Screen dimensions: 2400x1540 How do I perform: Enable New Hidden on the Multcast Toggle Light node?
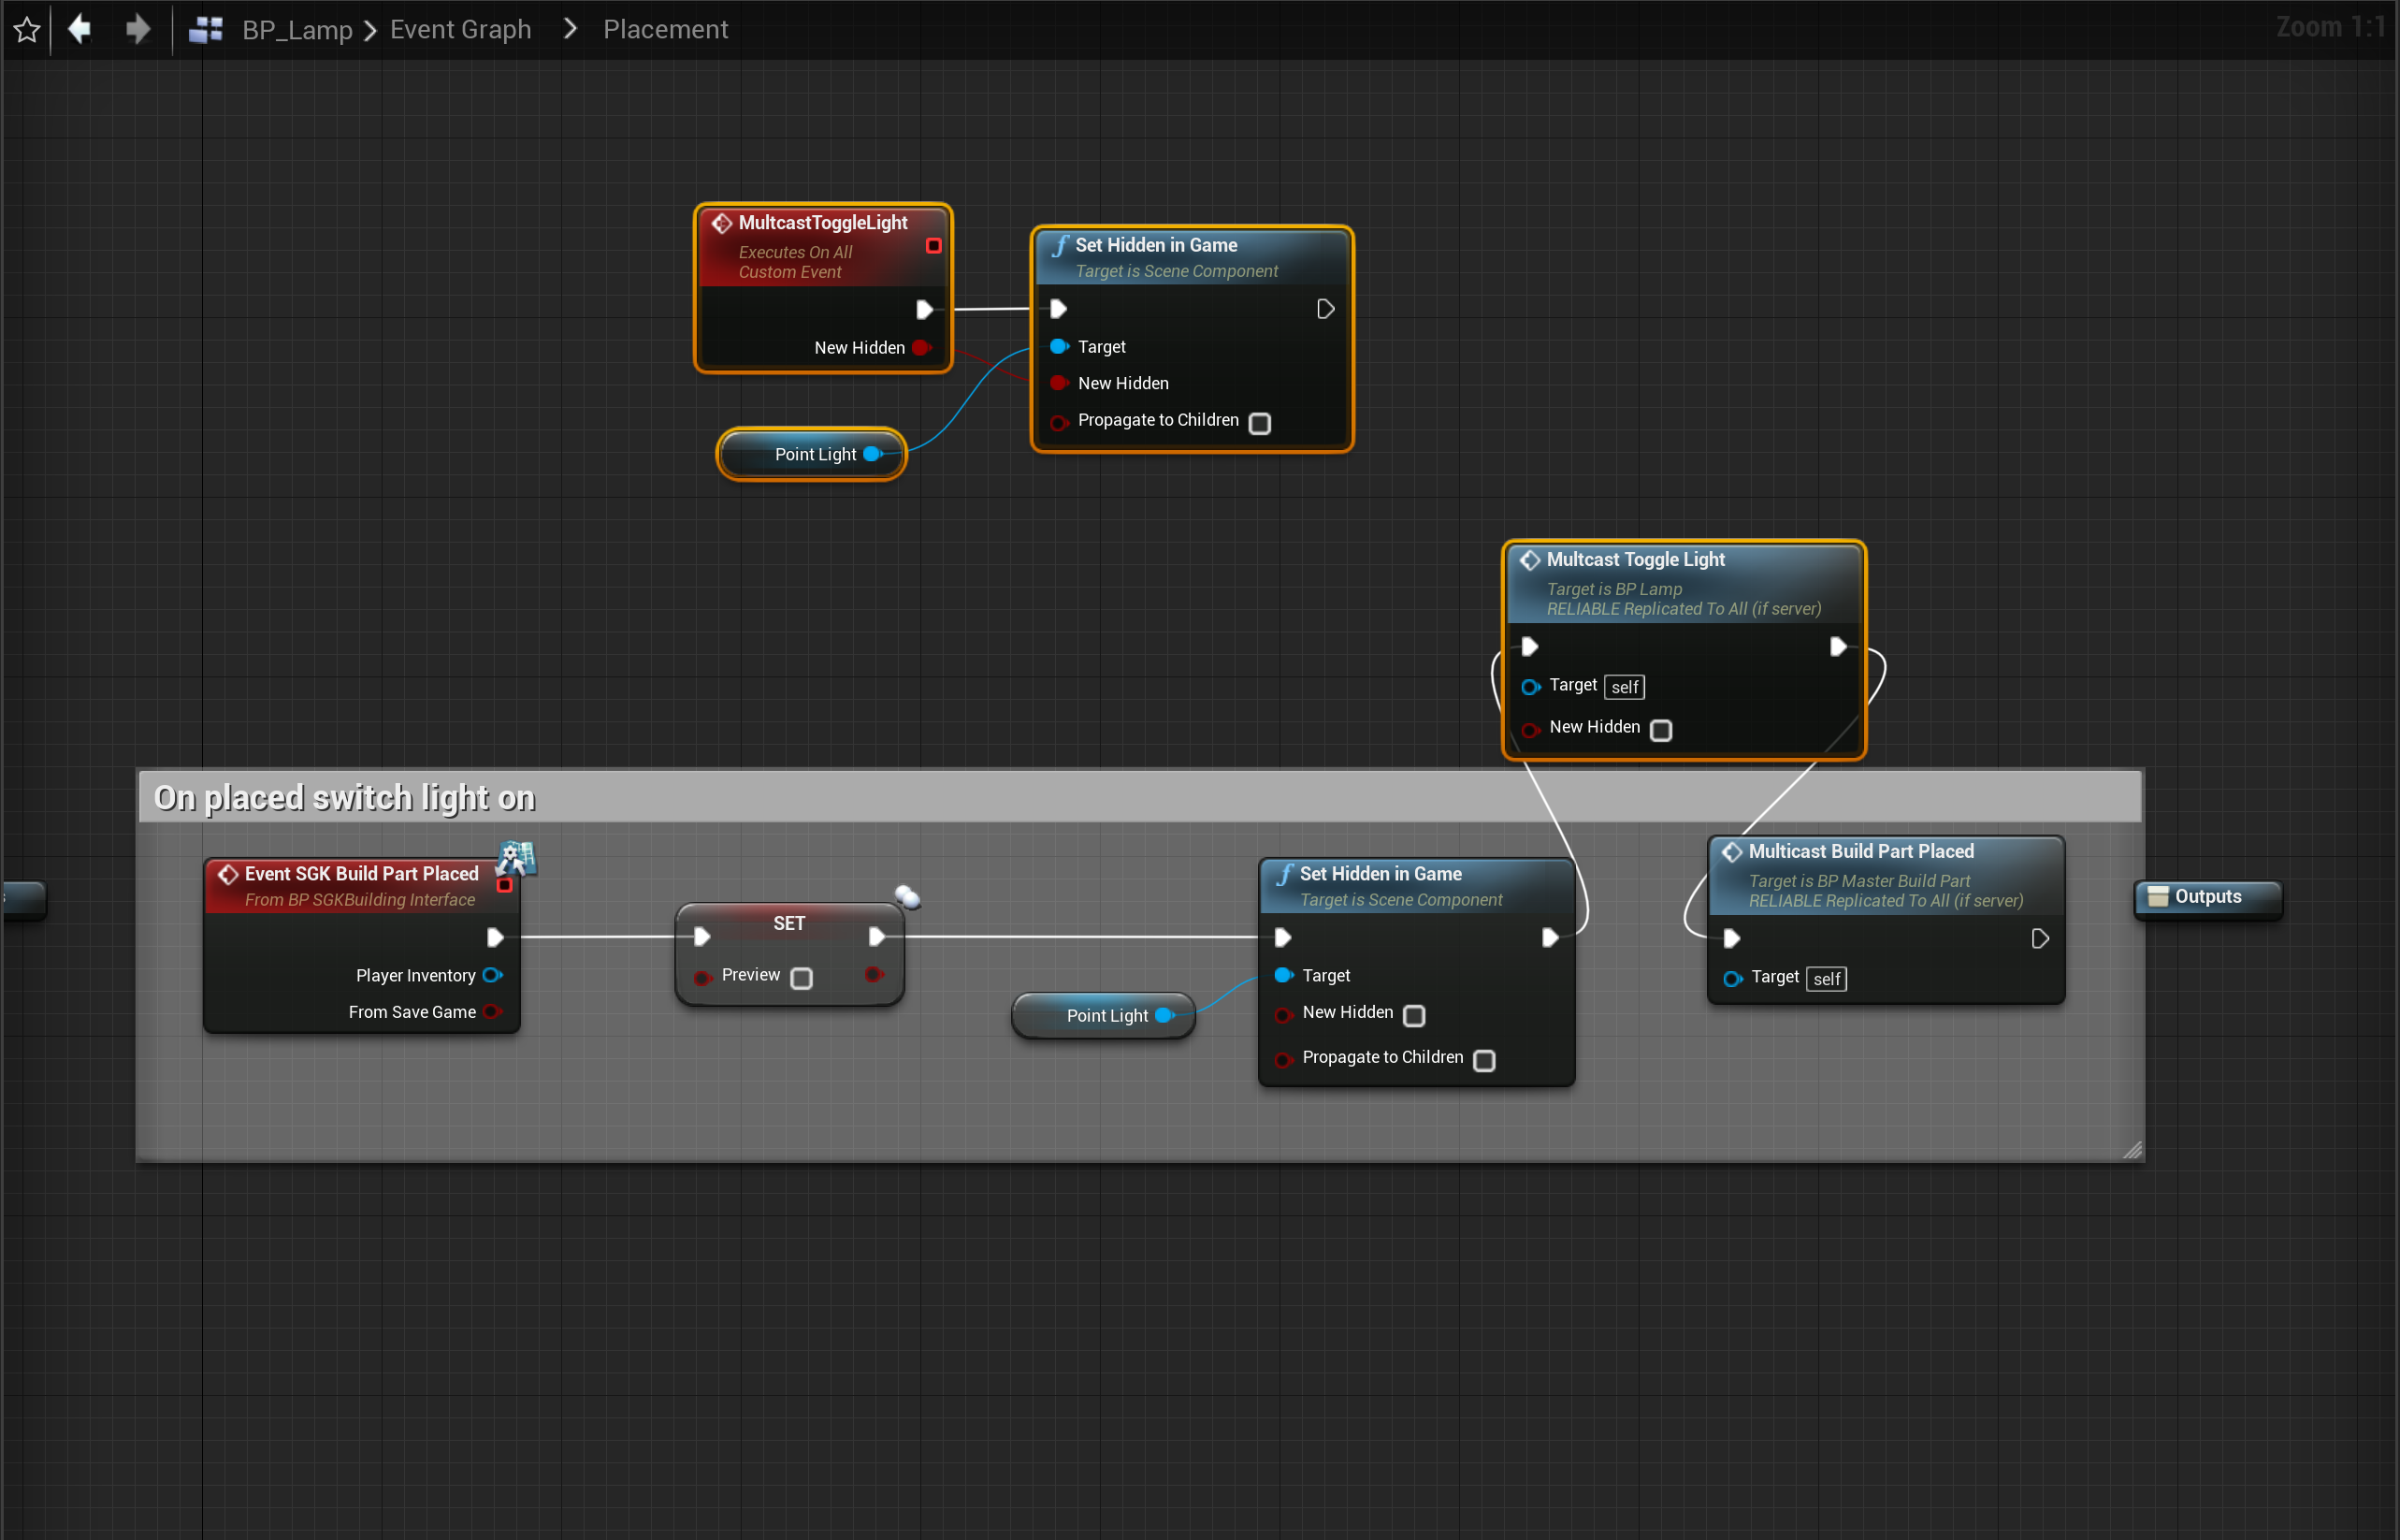click(1660, 730)
